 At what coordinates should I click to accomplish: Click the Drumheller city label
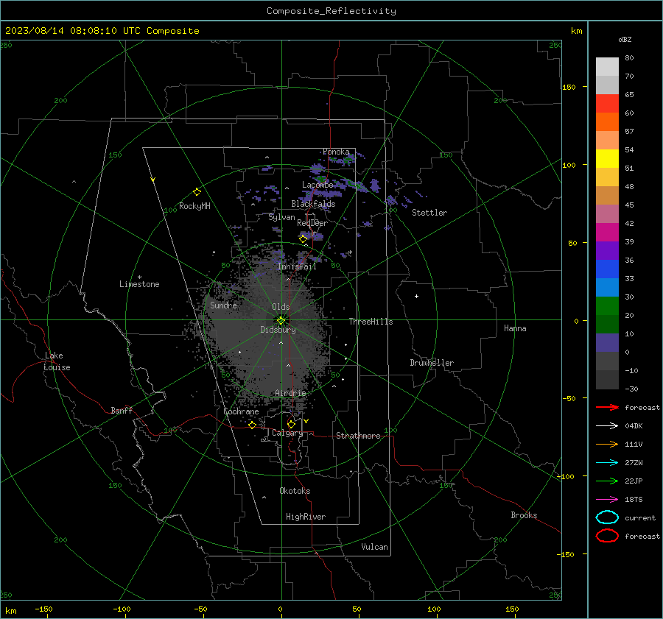tap(432, 363)
